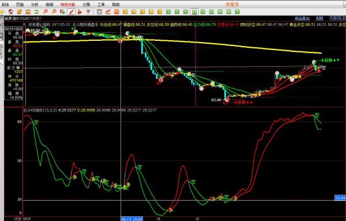Click the orange card icon next to the book icon
The height and width of the screenshot is (221, 346).
pyautogui.click(x=28, y=12)
